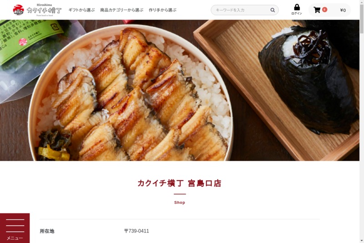Click the ¥0 cart total
This screenshot has height=243, width=364.
[343, 10]
